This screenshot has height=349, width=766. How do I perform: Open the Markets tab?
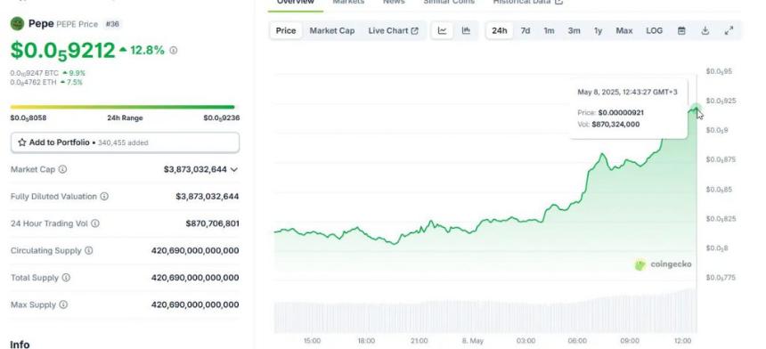pos(348,2)
